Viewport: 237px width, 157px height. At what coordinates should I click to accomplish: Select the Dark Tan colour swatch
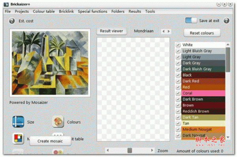pos(203,117)
